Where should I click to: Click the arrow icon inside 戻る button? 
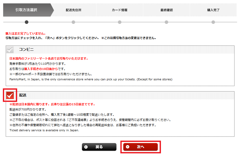point(86,147)
